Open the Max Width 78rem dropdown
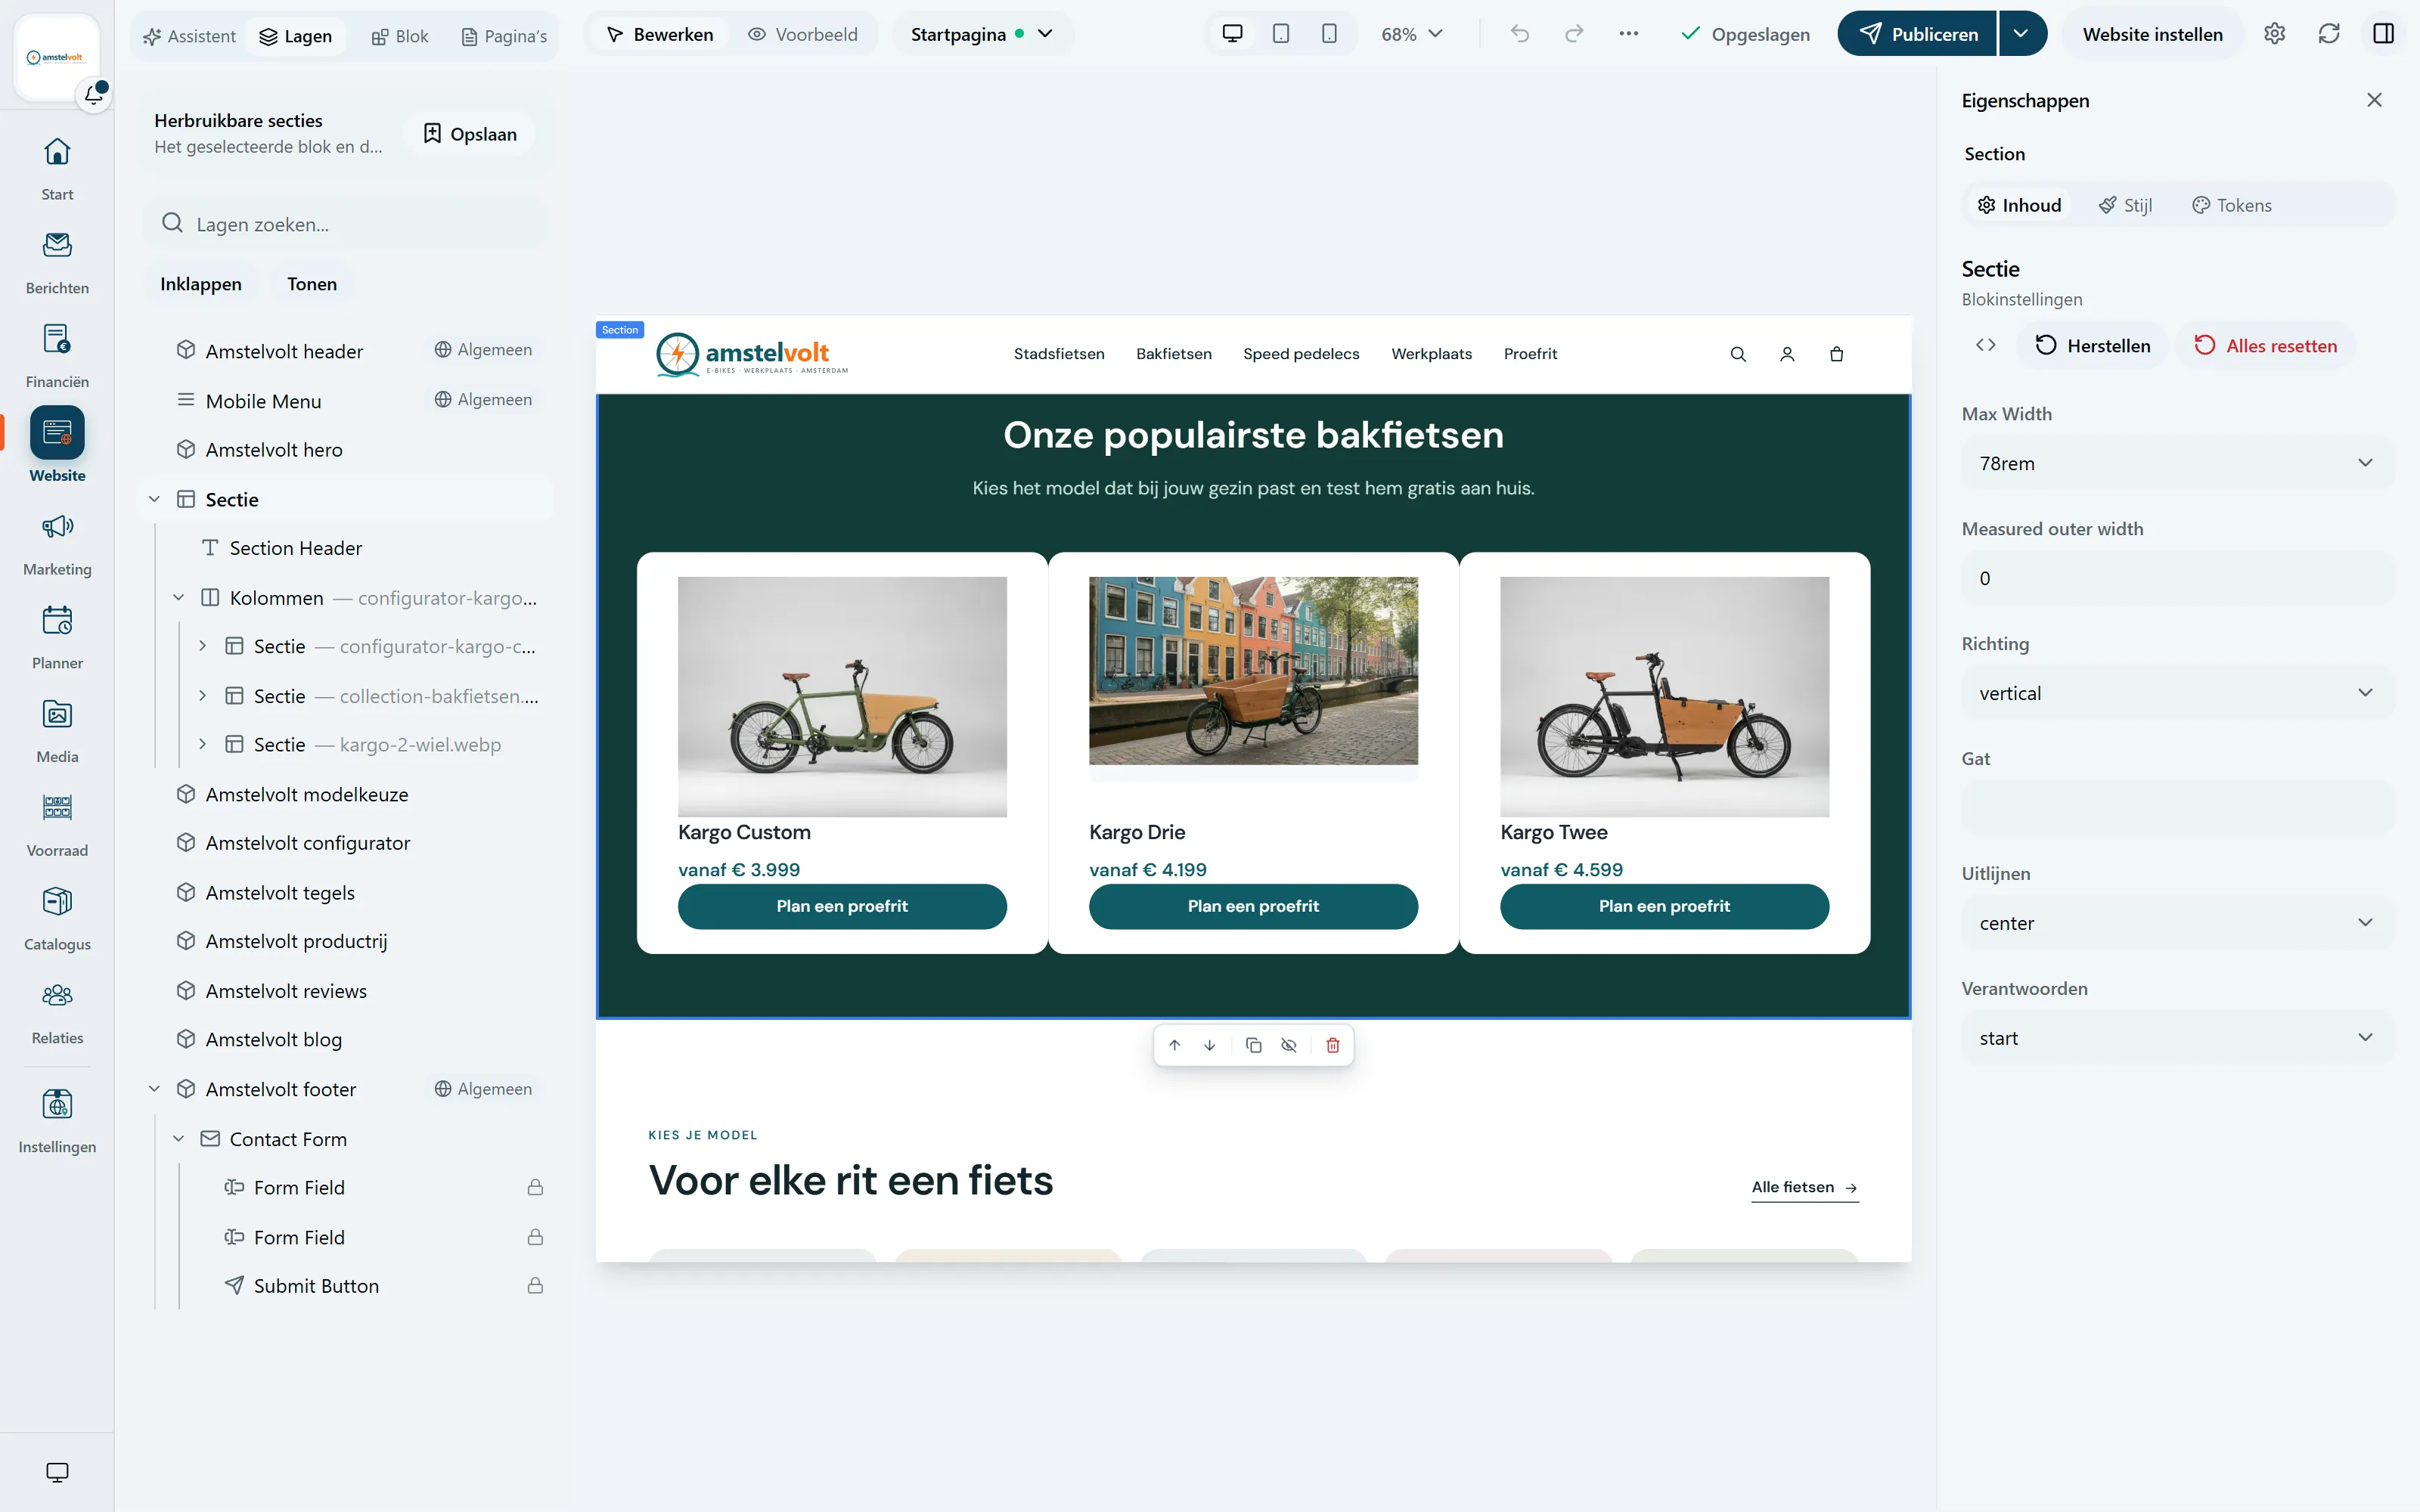This screenshot has height=1512, width=2420. (2178, 463)
